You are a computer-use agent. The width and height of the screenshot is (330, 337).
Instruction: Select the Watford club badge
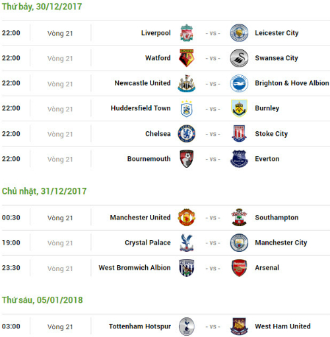click(187, 58)
